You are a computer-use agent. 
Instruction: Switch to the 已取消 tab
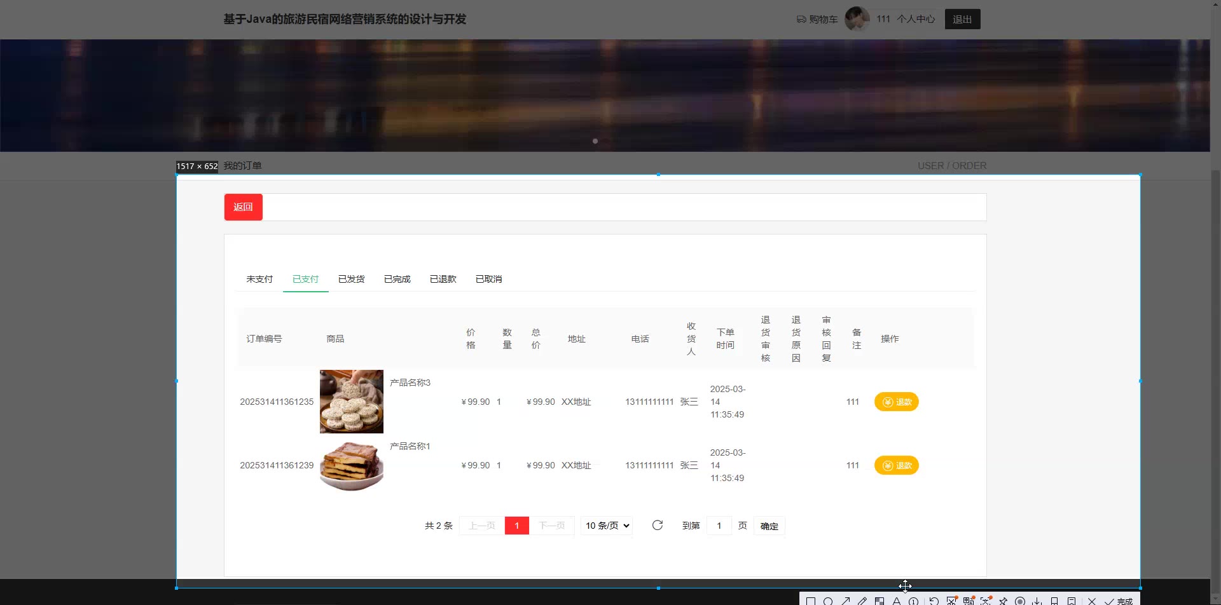click(x=488, y=279)
